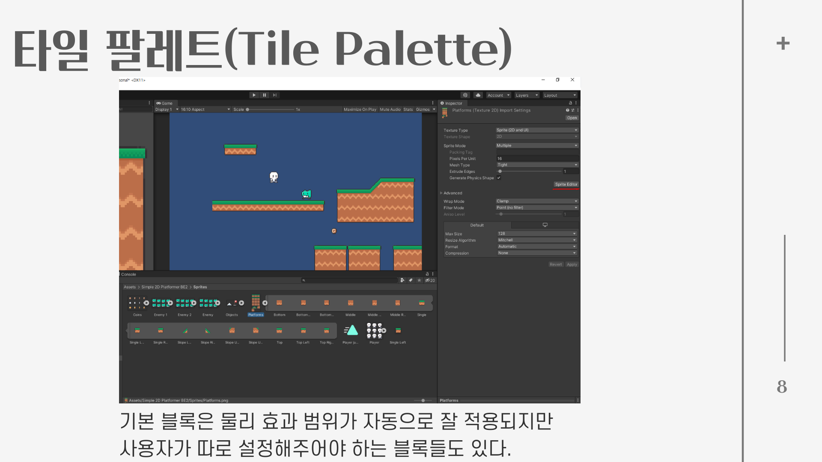
Task: Open the Layers dropdown
Action: point(526,95)
